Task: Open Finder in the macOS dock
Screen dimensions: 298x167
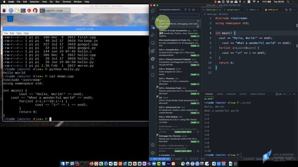Action: [x=62, y=164]
